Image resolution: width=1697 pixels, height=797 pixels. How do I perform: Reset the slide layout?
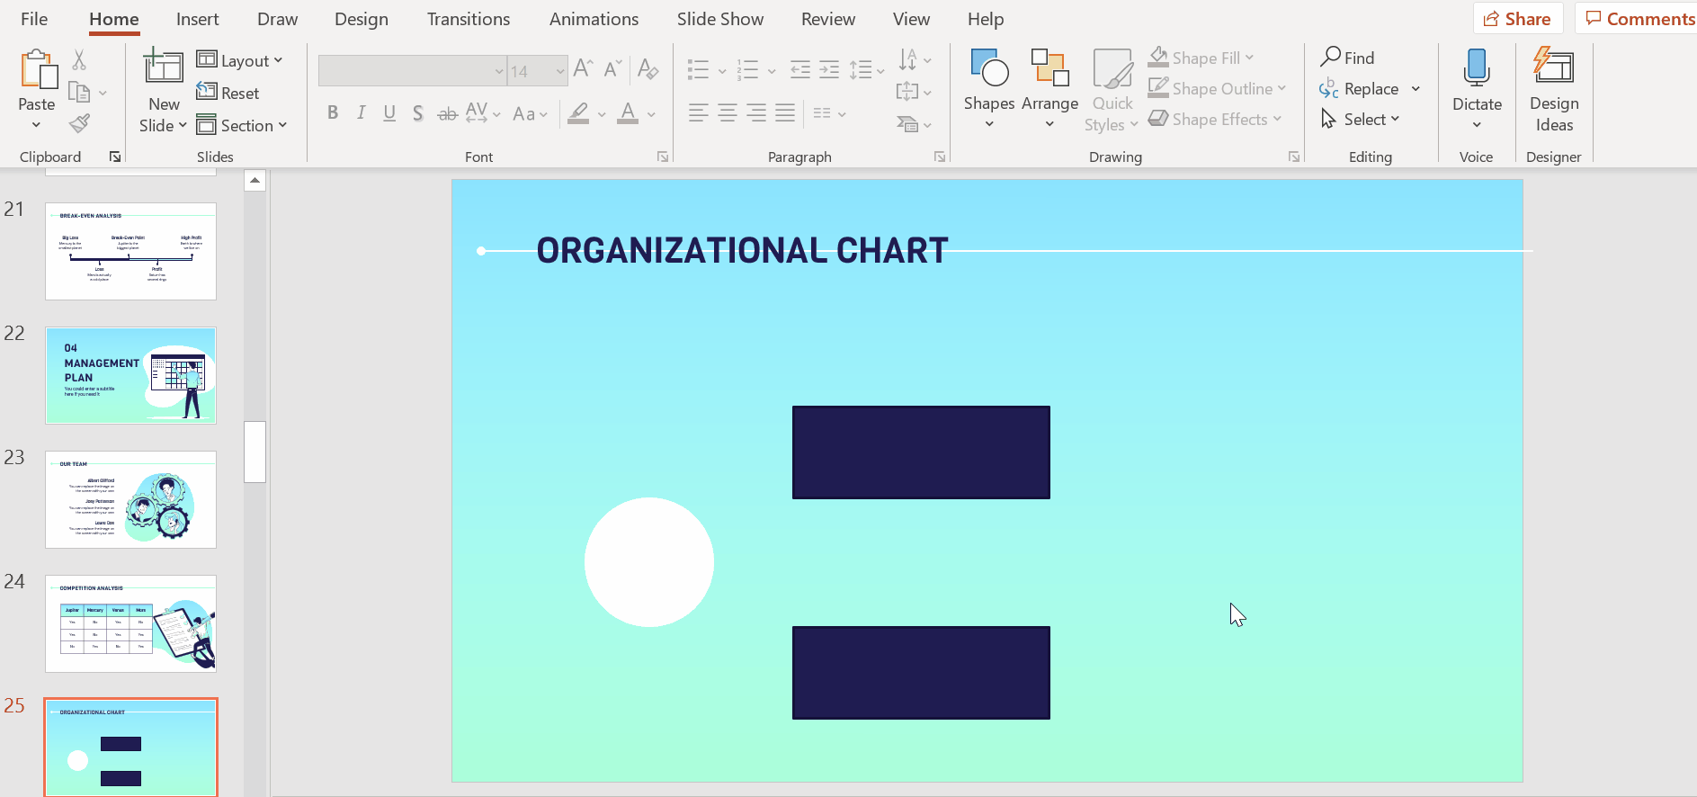tap(228, 93)
